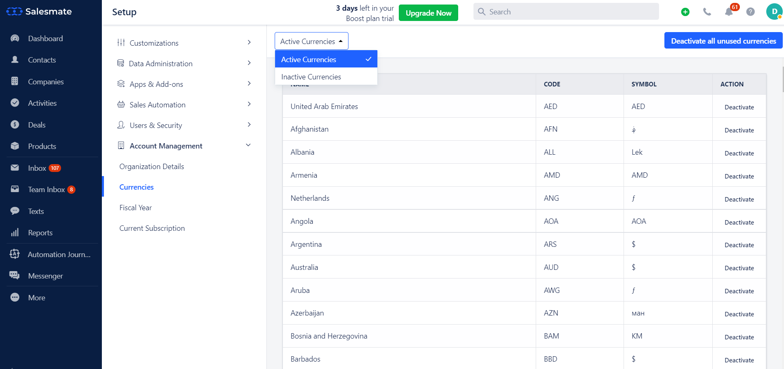Viewport: 784px width, 369px height.
Task: Click the Products box icon
Action: coord(15,146)
